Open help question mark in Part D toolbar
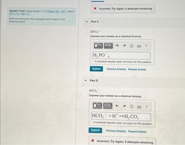This screenshot has width=185, height=145. click(x=146, y=107)
